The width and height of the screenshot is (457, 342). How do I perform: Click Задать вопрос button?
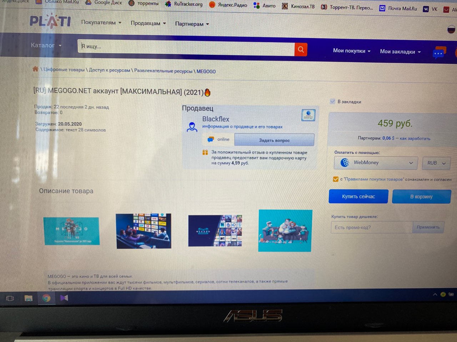[274, 140]
